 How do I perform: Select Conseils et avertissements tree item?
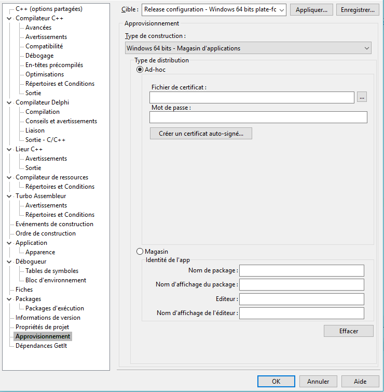coord(61,121)
